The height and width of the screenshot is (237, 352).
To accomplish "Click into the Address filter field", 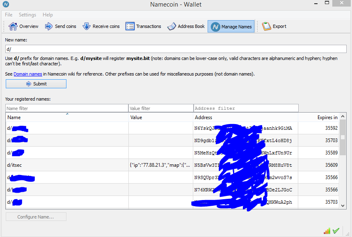I will [246, 108].
